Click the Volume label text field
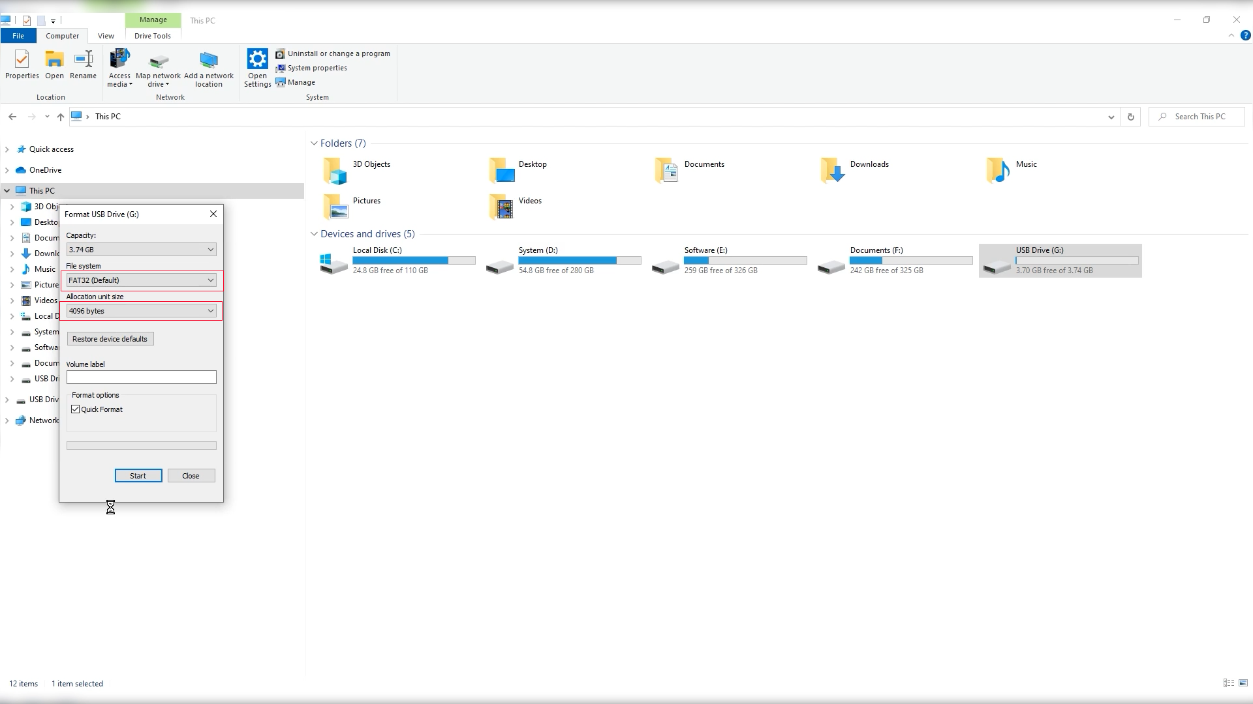1253x704 pixels. click(142, 377)
